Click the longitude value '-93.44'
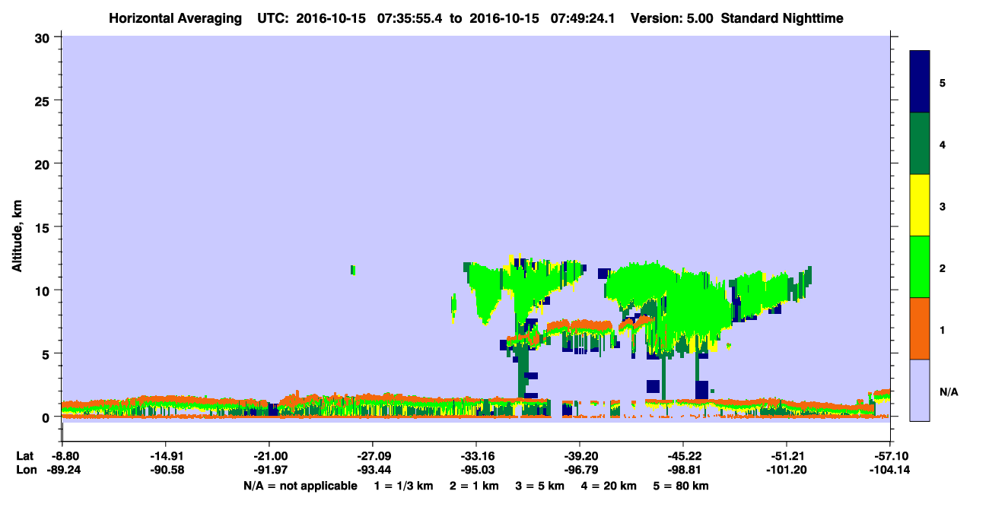 pos(372,470)
